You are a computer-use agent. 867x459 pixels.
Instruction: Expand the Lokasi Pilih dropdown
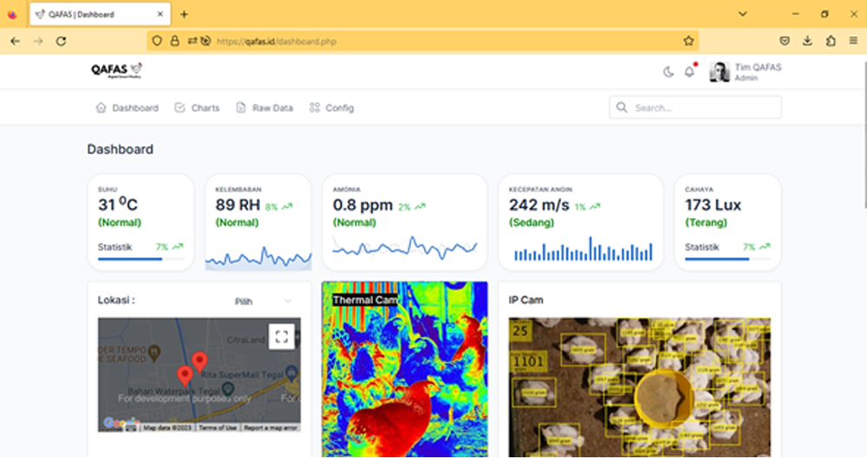coord(263,301)
